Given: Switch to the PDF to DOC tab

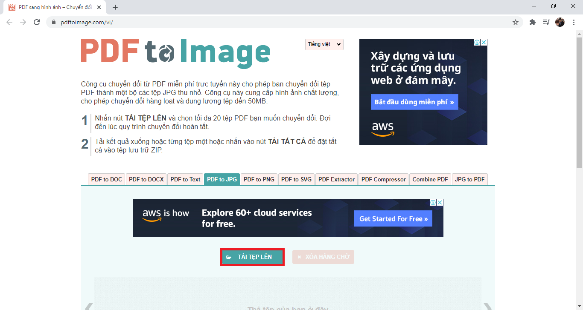Looking at the screenshot, I should click(107, 179).
